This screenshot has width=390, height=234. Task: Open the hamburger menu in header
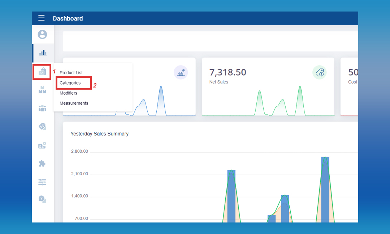[x=42, y=18]
